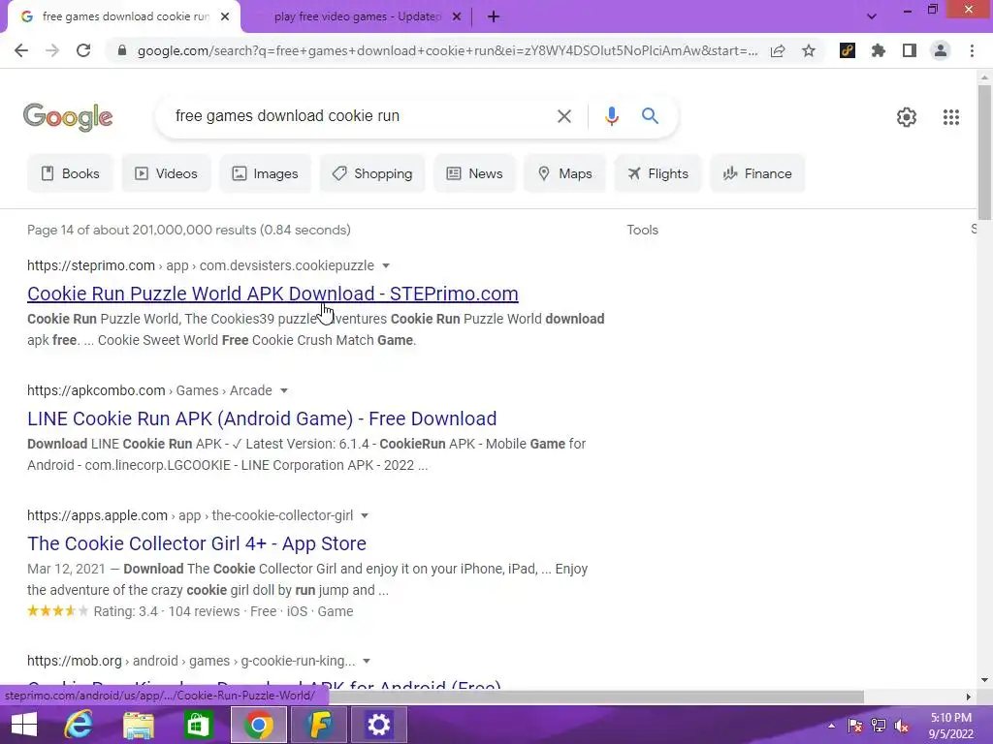Open the tab search chevron
Viewport: 993px width, 744px height.
(872, 17)
